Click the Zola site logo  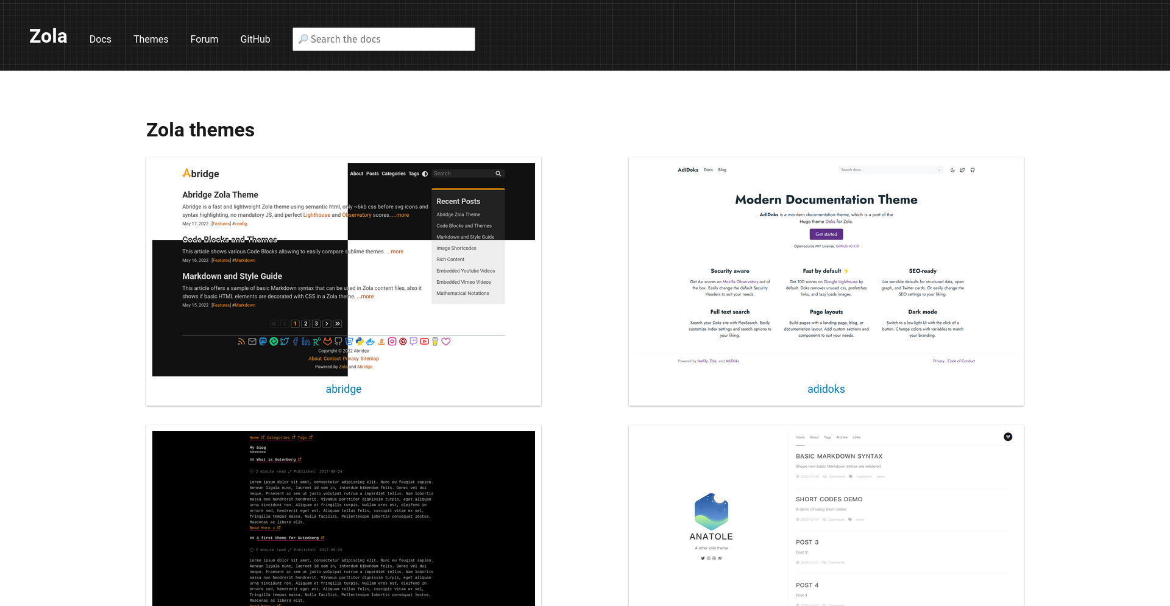(48, 37)
